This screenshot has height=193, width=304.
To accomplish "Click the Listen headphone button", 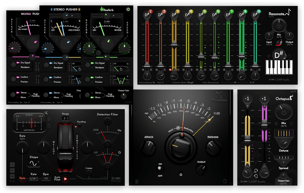I will 89,173.
